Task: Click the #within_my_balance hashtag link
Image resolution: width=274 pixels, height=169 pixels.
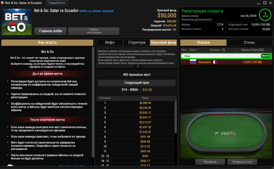Action: [90, 11]
